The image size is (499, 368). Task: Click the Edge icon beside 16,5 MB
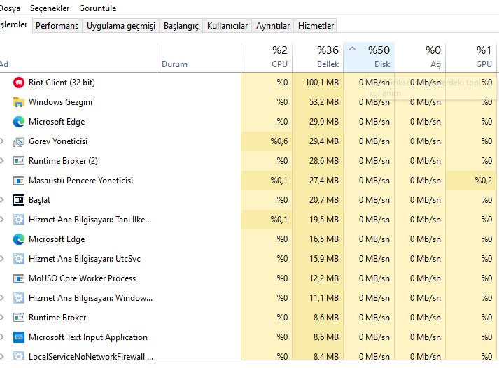coord(19,239)
